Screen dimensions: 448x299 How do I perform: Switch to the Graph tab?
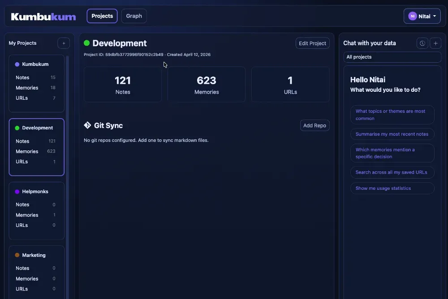(x=134, y=16)
